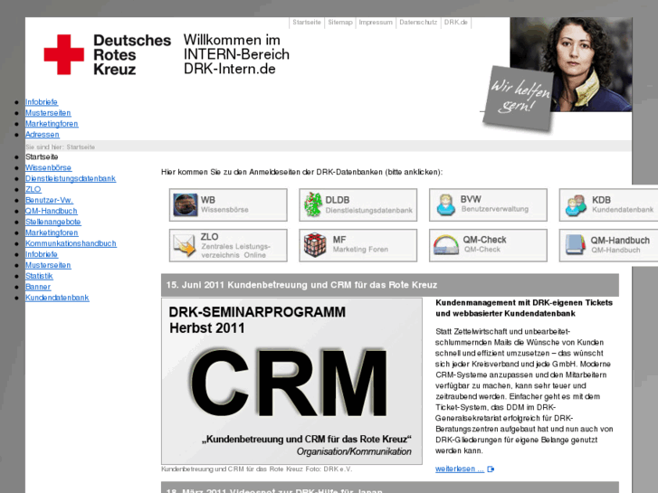Open the MF Marketing Foren cube icon
658x493 pixels.
coord(315,245)
